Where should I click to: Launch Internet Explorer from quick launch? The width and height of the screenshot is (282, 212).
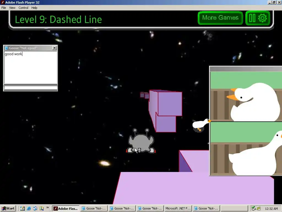click(29, 208)
